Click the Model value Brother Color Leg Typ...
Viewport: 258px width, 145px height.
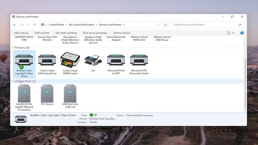pyautogui.click(x=102, y=119)
